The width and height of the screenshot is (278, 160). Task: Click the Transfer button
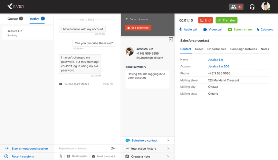pos(227,20)
